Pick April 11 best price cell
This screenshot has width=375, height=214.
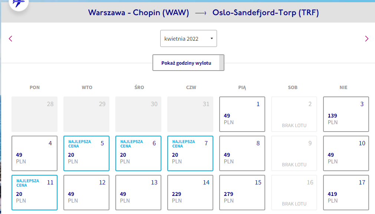click(x=34, y=193)
